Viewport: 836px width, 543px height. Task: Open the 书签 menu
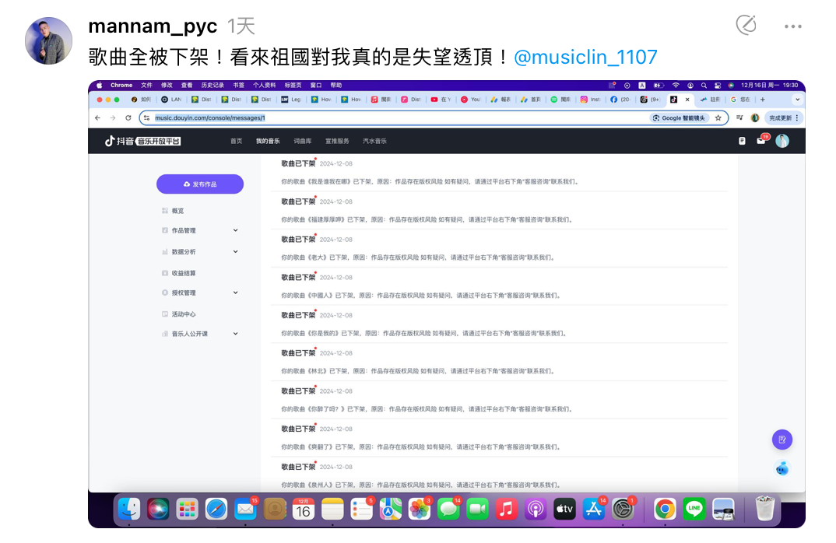tap(238, 86)
